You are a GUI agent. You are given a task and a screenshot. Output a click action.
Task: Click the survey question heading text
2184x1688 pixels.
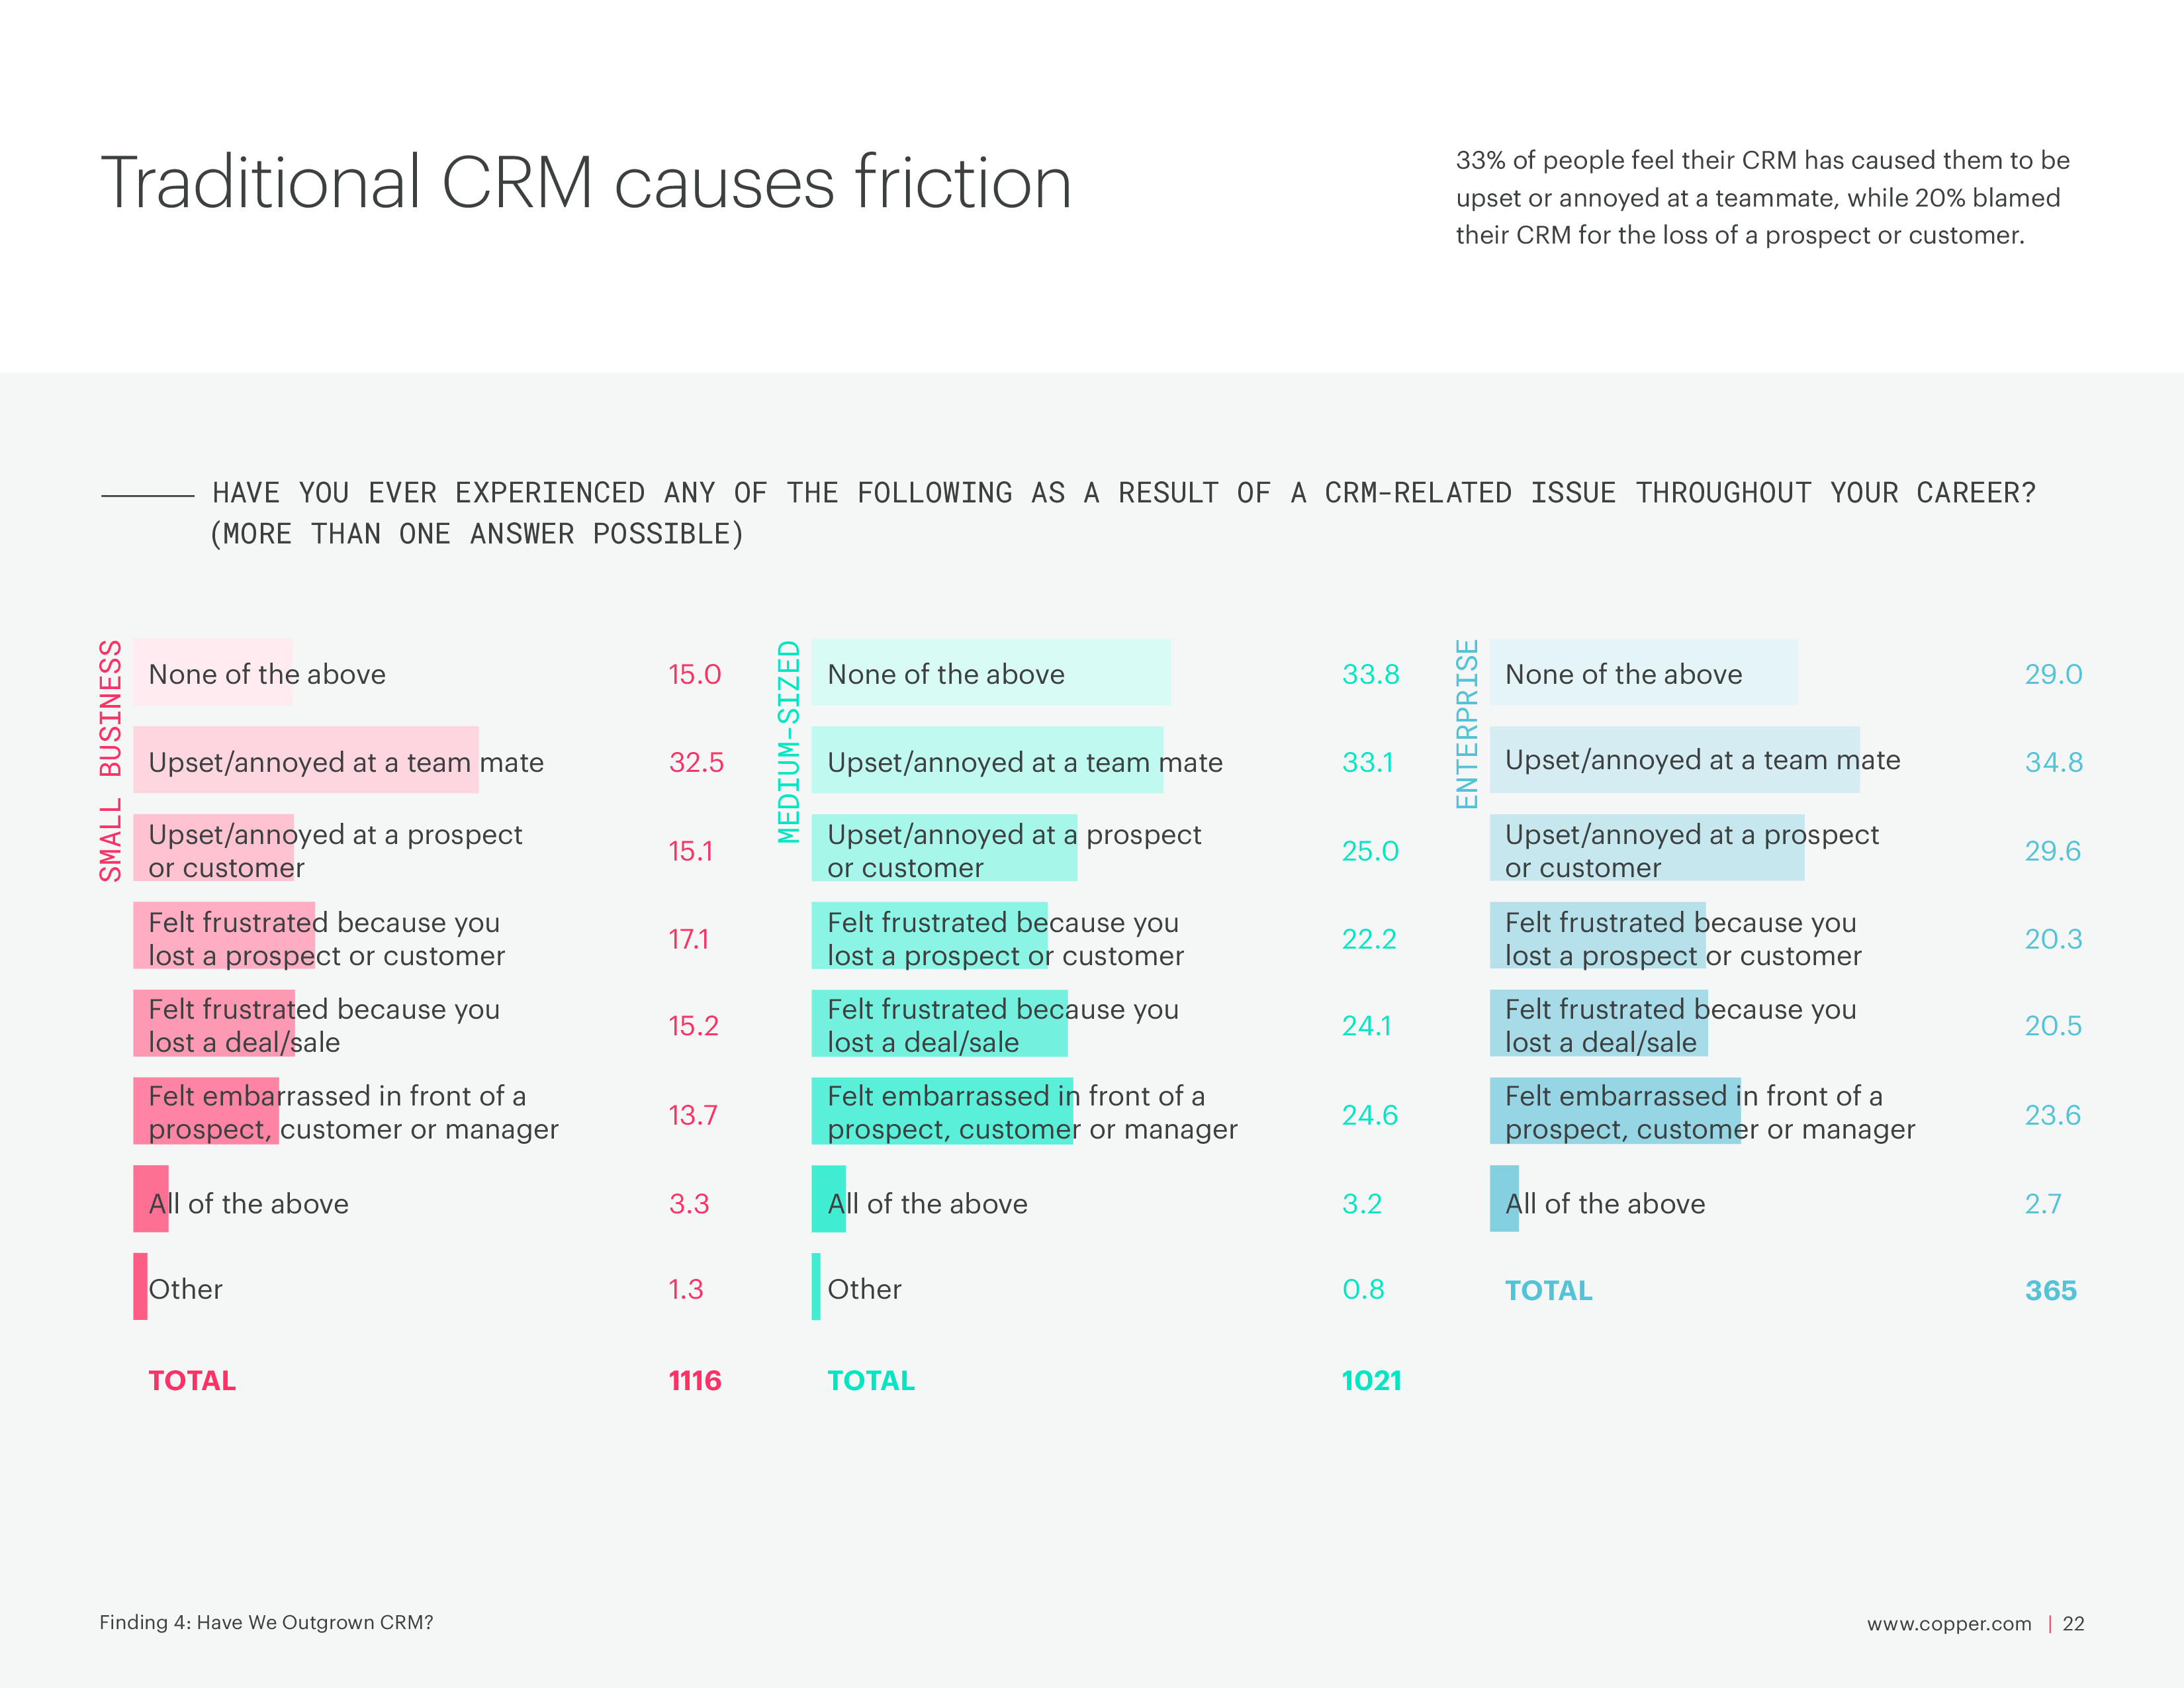coord(1123,513)
